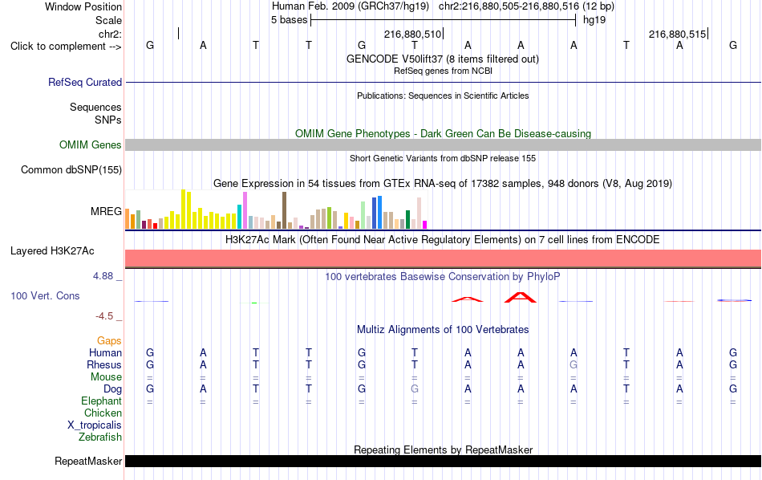This screenshot has width=762, height=480.
Task: Click 'RefSeq genes from NCBI' subtitle
Action: (x=443, y=71)
